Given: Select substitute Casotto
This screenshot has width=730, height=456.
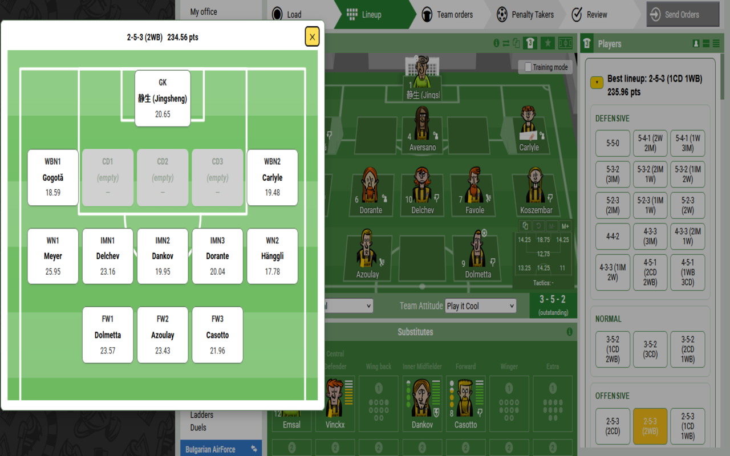Looking at the screenshot, I should click(465, 402).
